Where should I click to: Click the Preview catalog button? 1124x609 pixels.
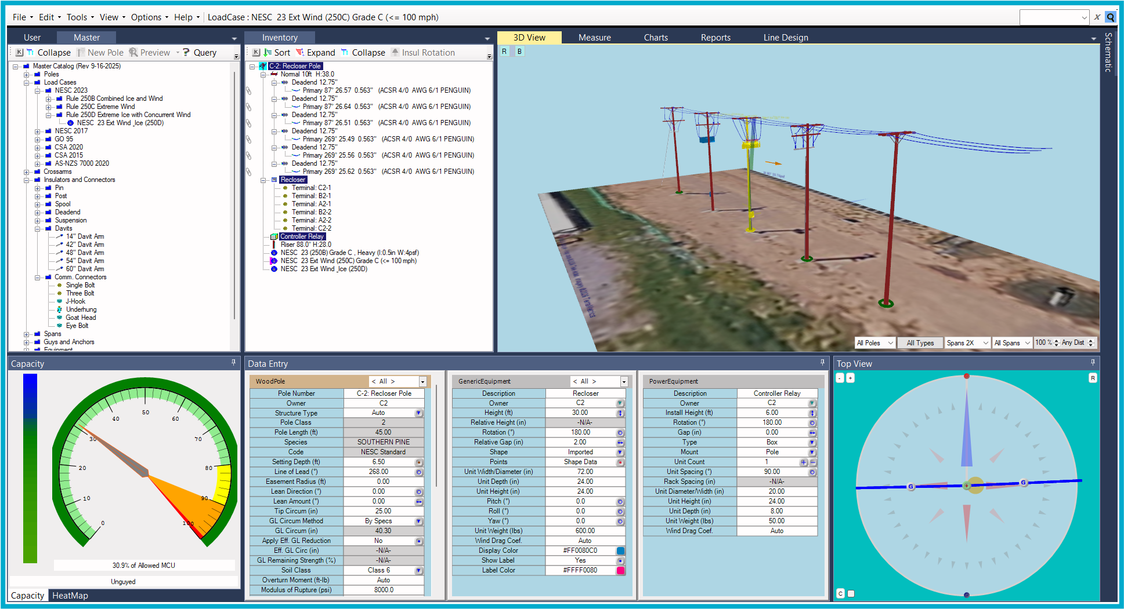point(150,53)
